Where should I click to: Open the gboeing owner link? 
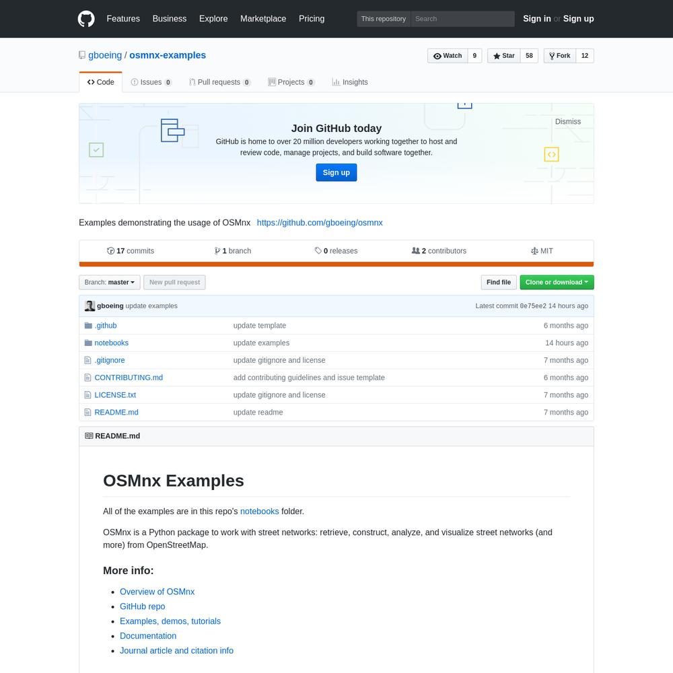click(x=105, y=55)
